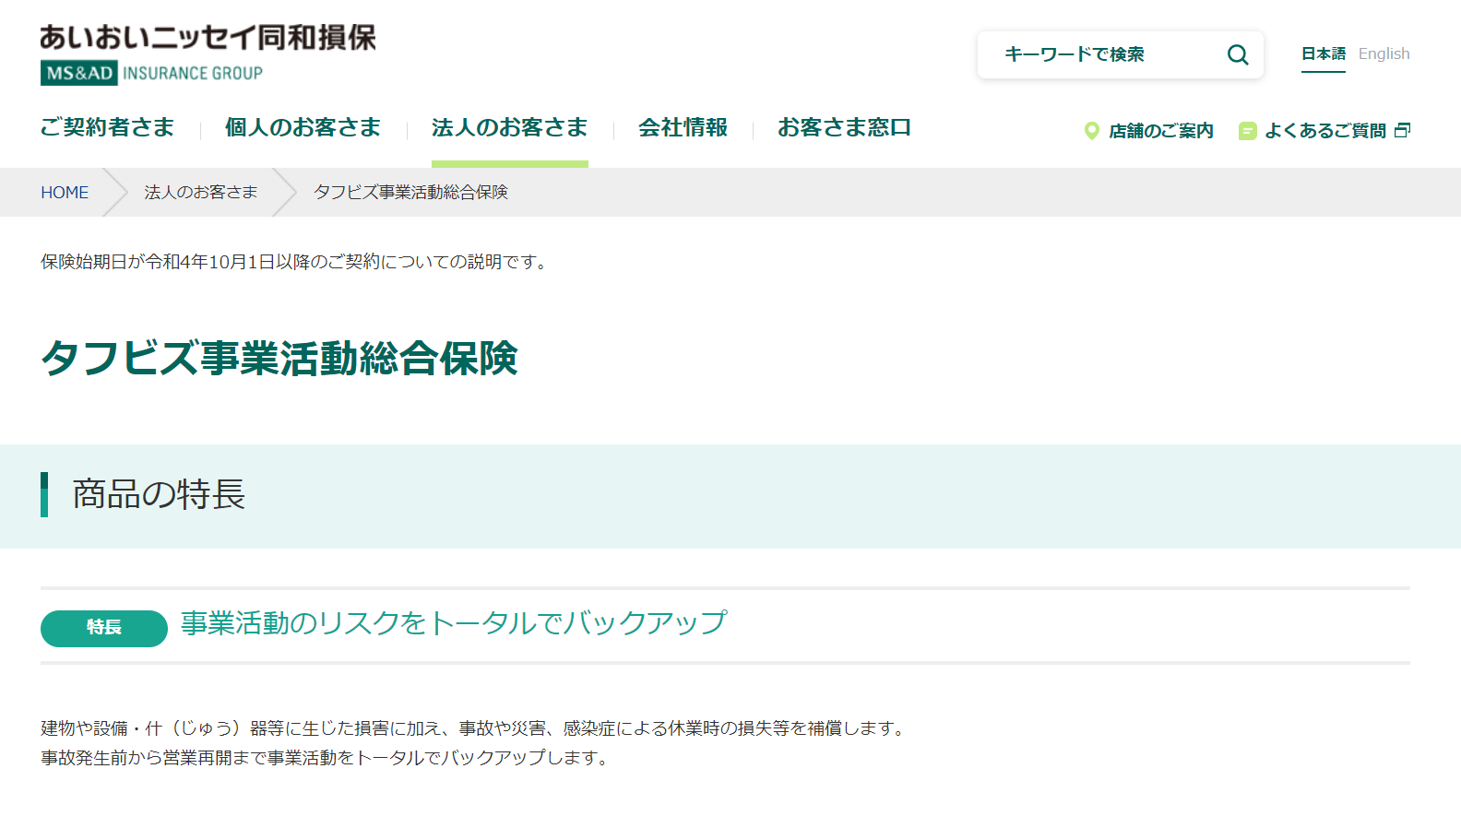This screenshot has height=816, width=1461.
Task: Click the あいおいニッセイ同和損保 logo
Action: click(x=208, y=38)
